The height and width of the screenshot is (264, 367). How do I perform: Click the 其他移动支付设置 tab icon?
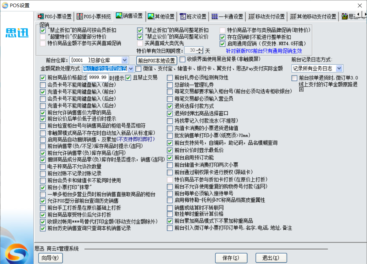[x=293, y=16]
